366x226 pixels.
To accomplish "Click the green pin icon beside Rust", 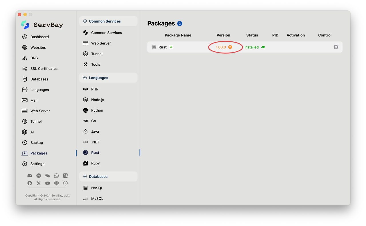I will 171,47.
